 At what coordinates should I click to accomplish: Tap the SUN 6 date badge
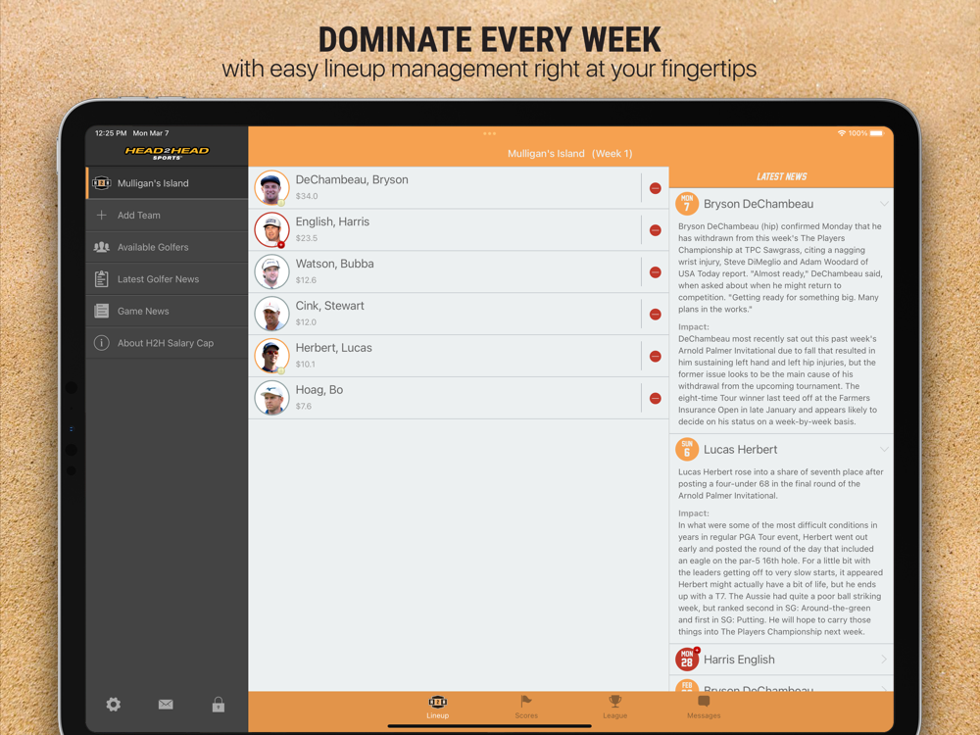pyautogui.click(x=687, y=450)
